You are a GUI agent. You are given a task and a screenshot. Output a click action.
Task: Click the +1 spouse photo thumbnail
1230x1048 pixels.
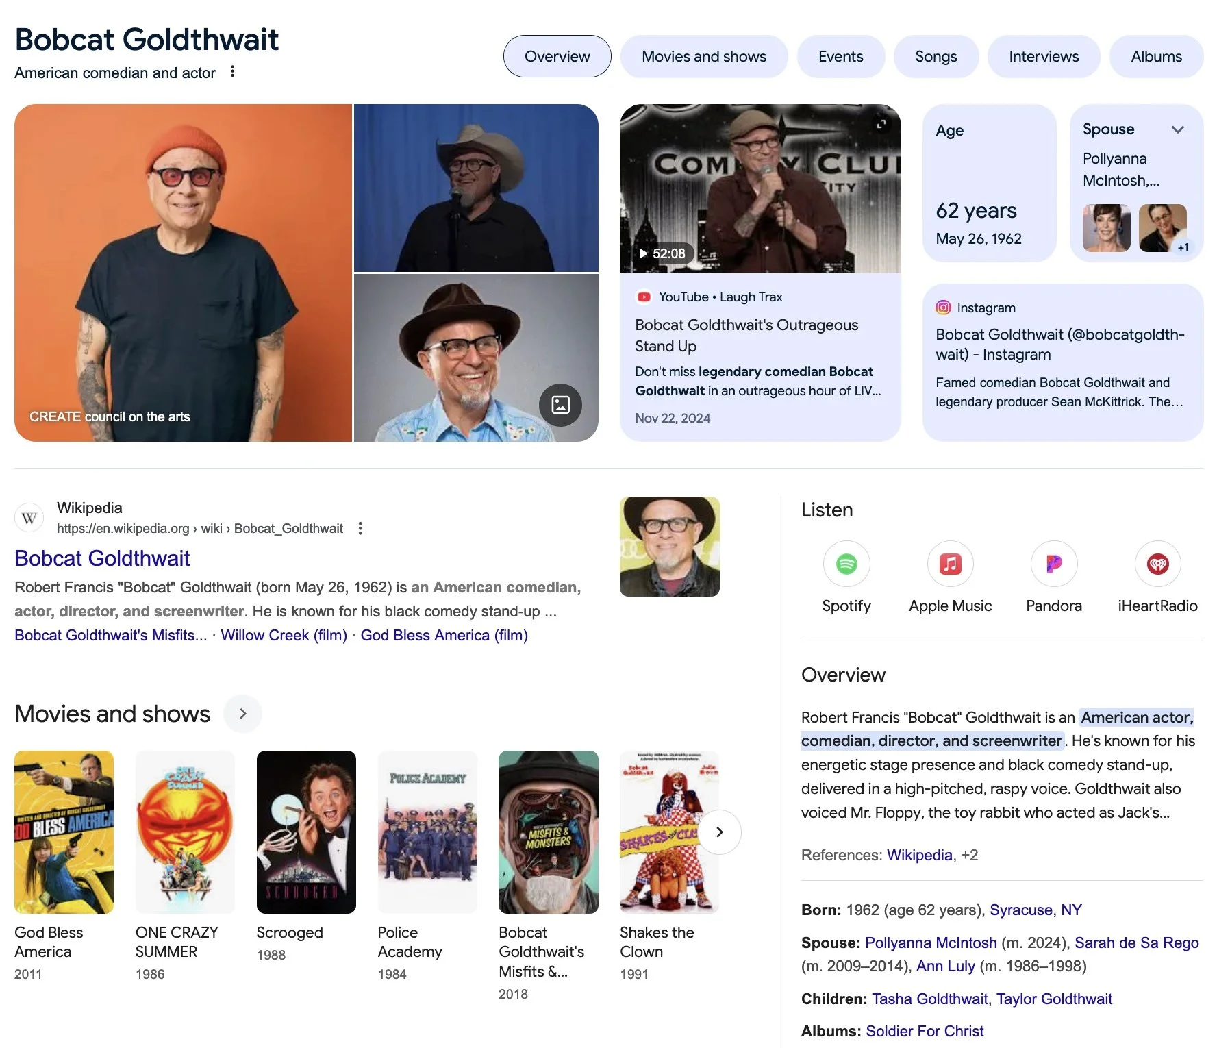(1163, 227)
